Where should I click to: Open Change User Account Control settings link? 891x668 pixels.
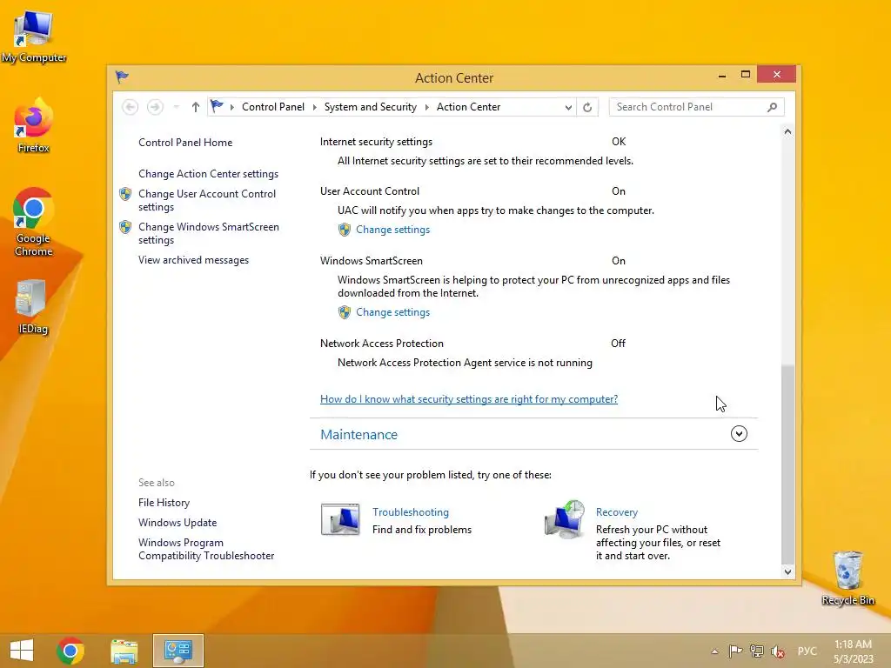point(207,200)
